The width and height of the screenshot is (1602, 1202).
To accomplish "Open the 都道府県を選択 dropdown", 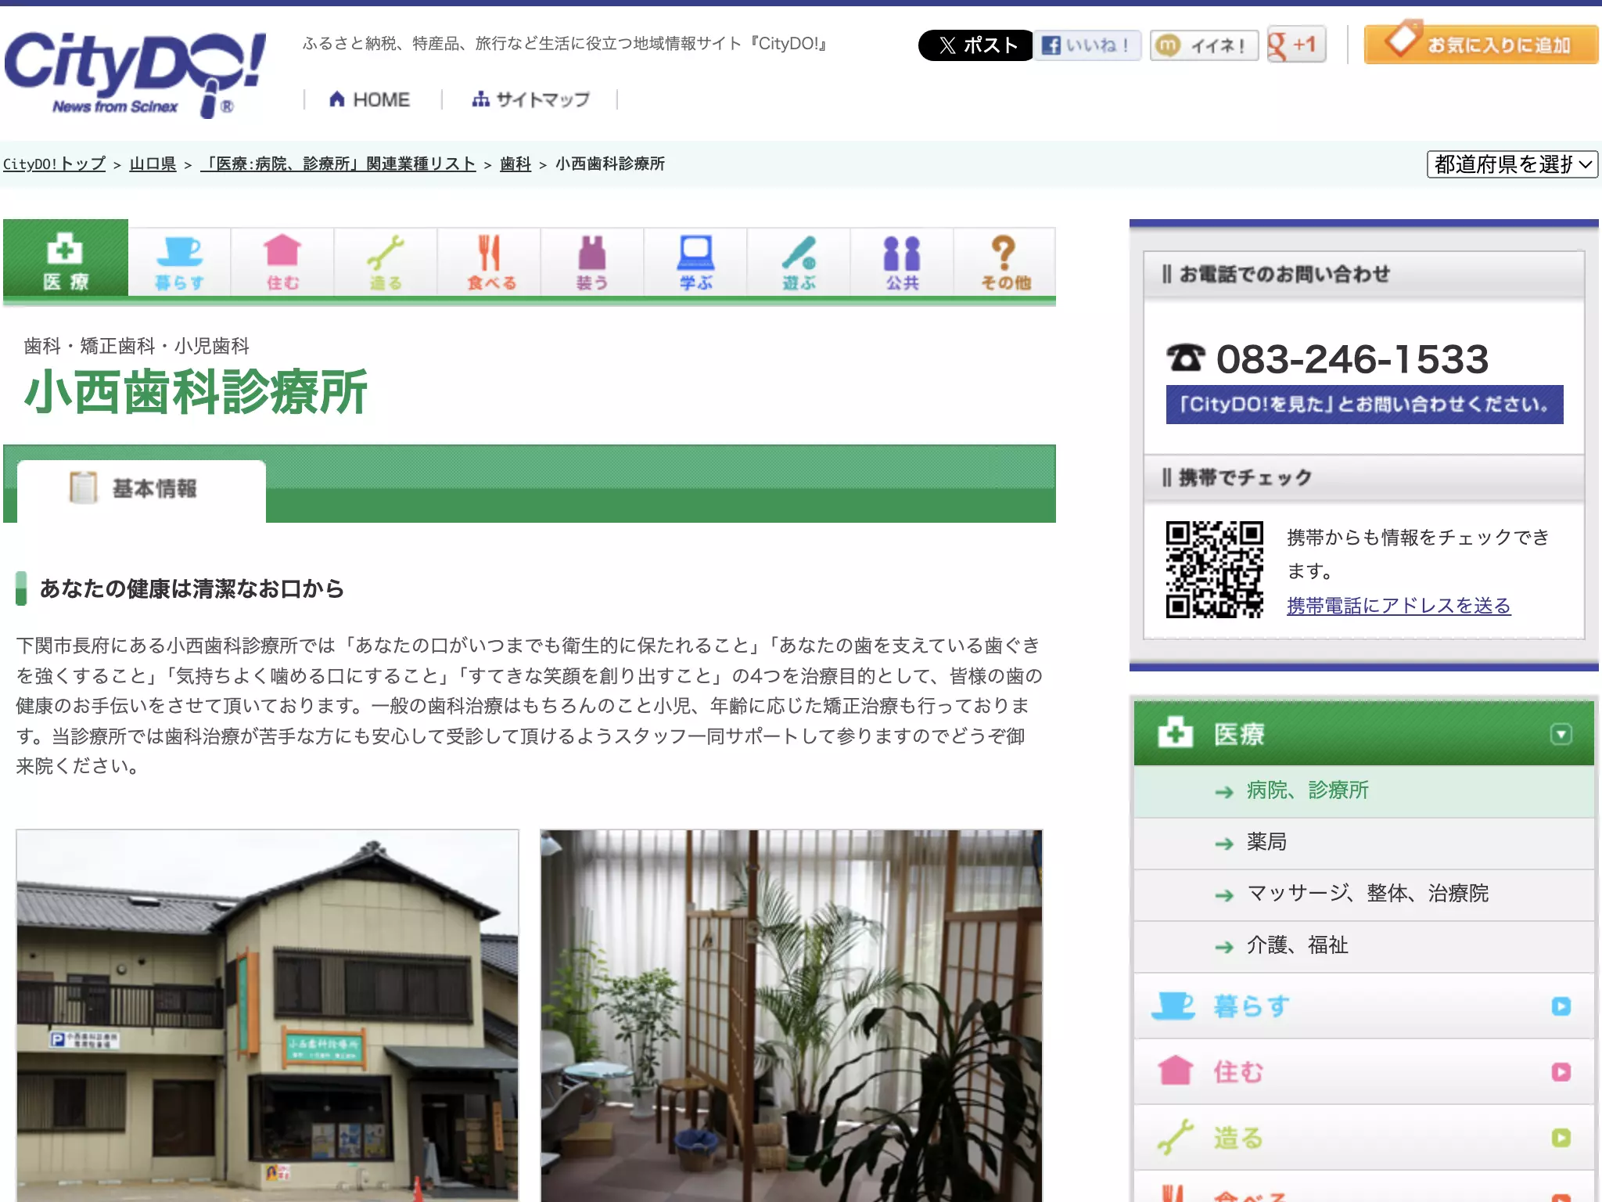I will click(x=1511, y=164).
